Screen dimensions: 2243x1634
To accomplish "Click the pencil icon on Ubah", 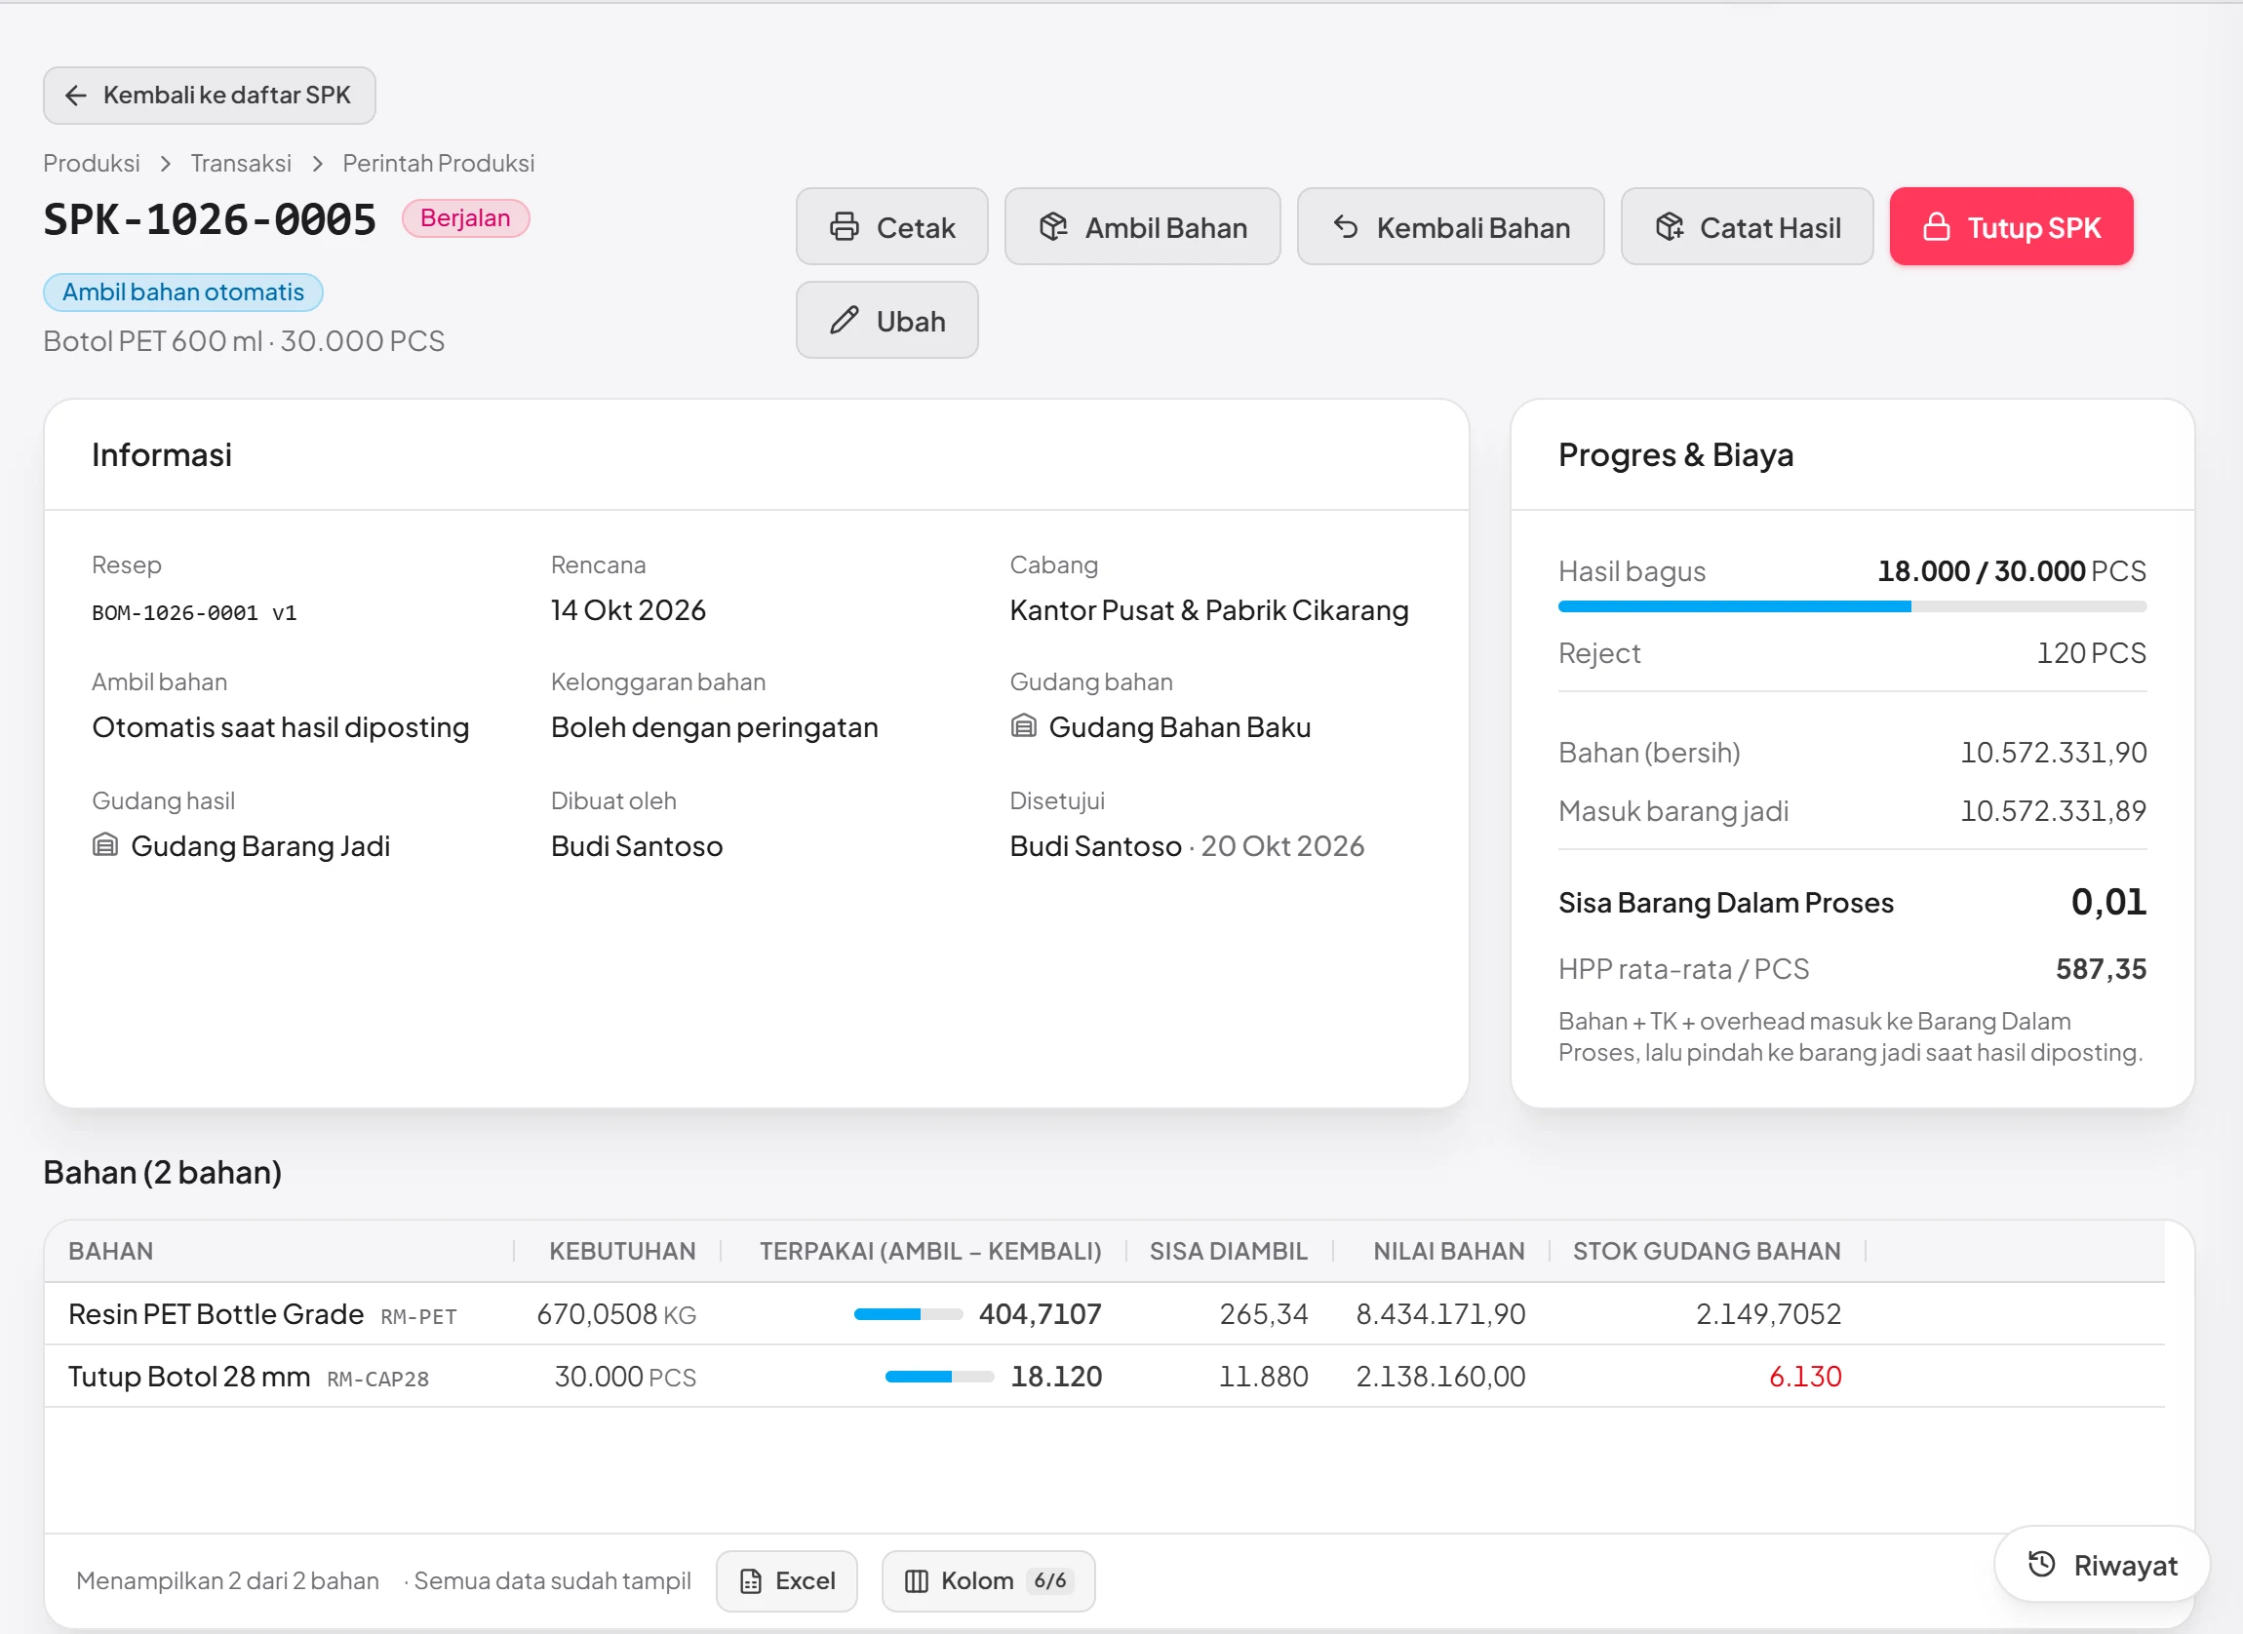I will [844, 321].
